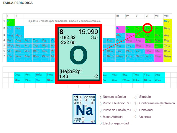Screen dimensions: 177x133
Task: Choose Germanium Ge32 element
Action: pyautogui.click(x=130, y=41)
